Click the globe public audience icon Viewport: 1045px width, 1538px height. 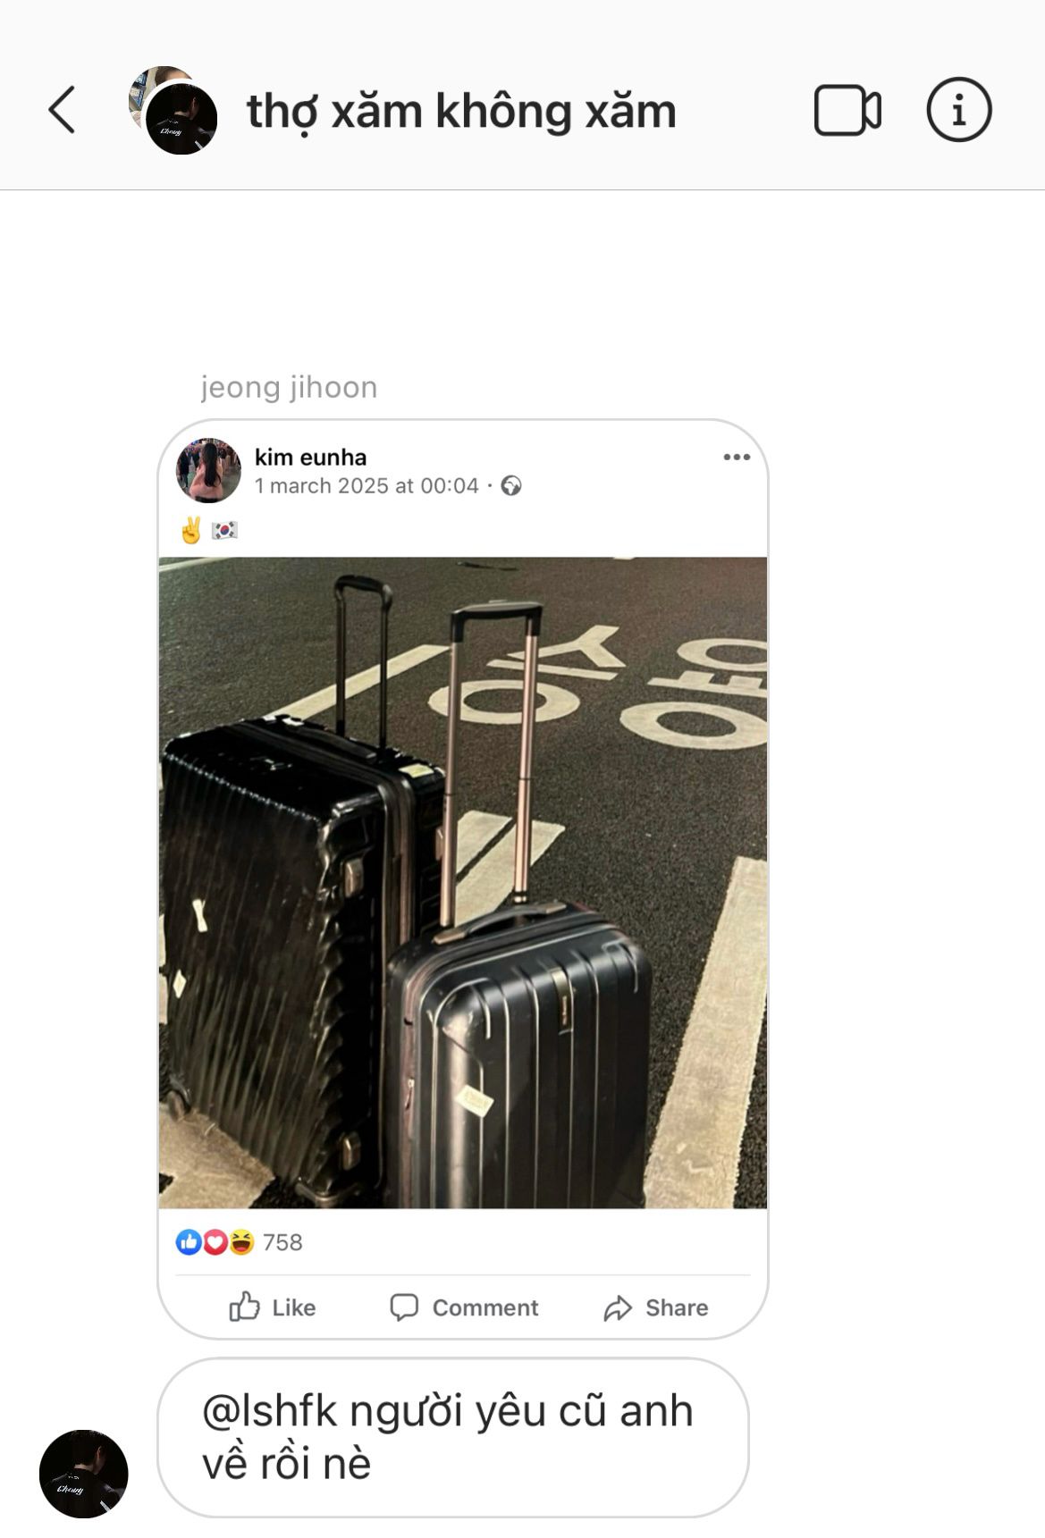click(511, 486)
